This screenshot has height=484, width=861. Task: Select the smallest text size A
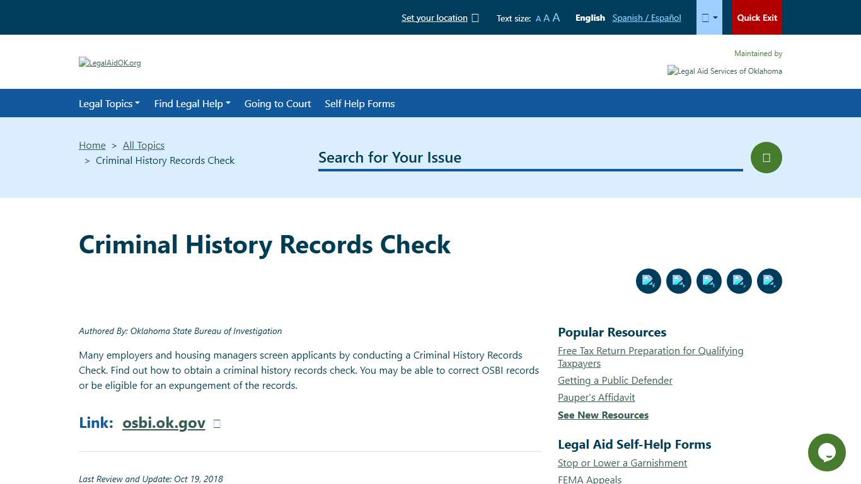[x=538, y=18]
